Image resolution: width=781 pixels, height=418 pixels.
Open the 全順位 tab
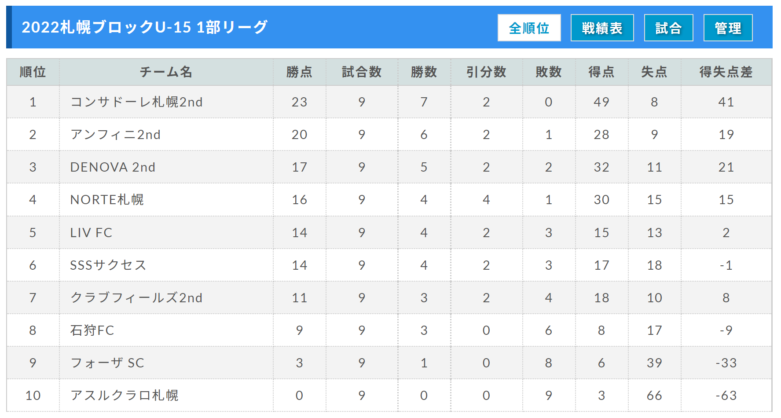[529, 28]
